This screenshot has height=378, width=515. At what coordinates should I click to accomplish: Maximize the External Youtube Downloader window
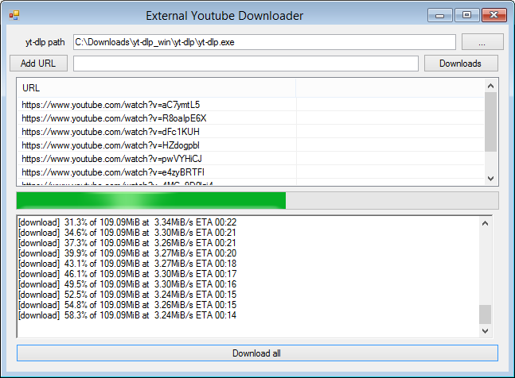coord(466,15)
